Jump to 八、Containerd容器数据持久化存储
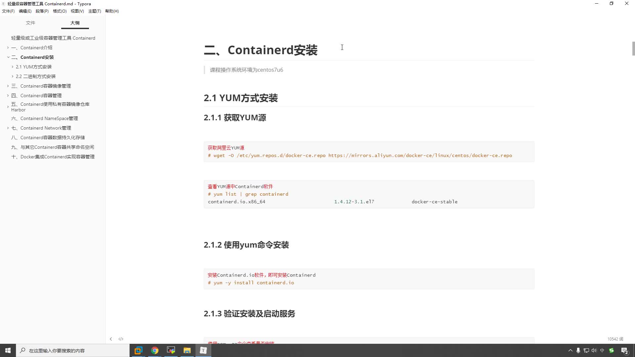This screenshot has width=635, height=357. (x=48, y=138)
